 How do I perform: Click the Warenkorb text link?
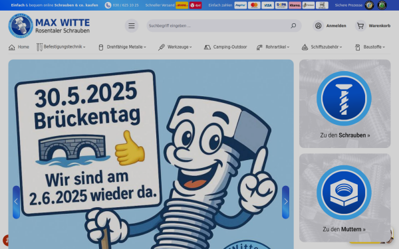click(x=380, y=26)
